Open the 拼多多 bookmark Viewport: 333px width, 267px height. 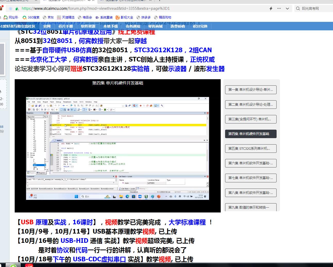[x=144, y=17]
